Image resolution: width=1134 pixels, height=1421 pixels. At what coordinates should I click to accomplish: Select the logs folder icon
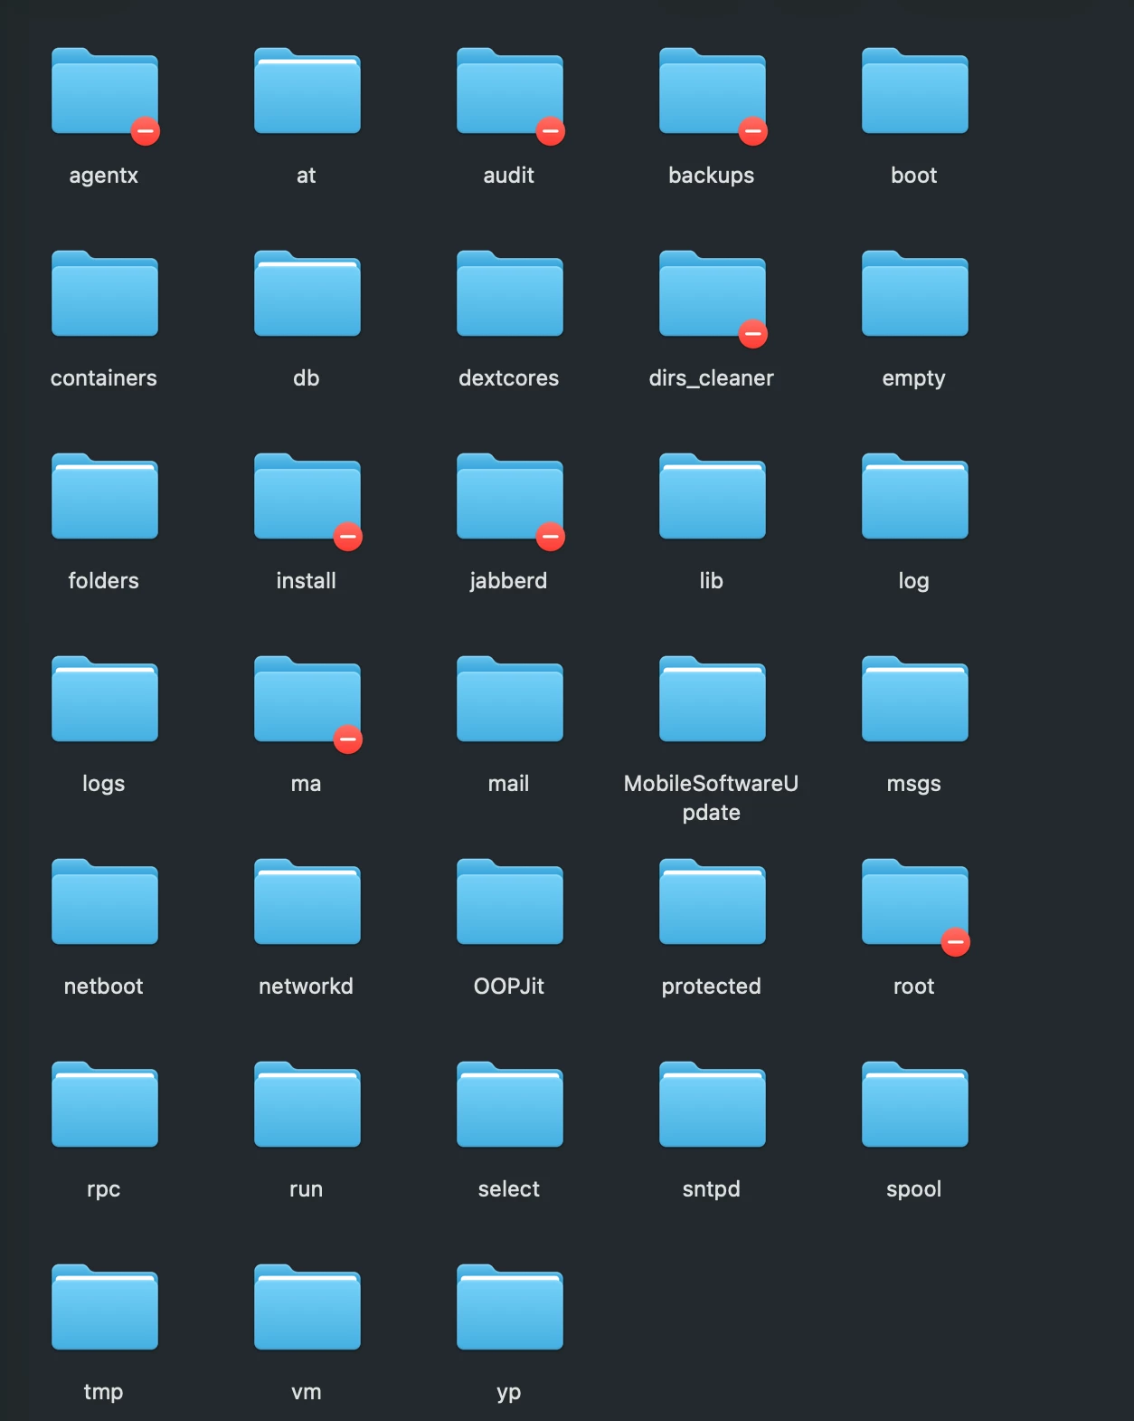point(105,699)
